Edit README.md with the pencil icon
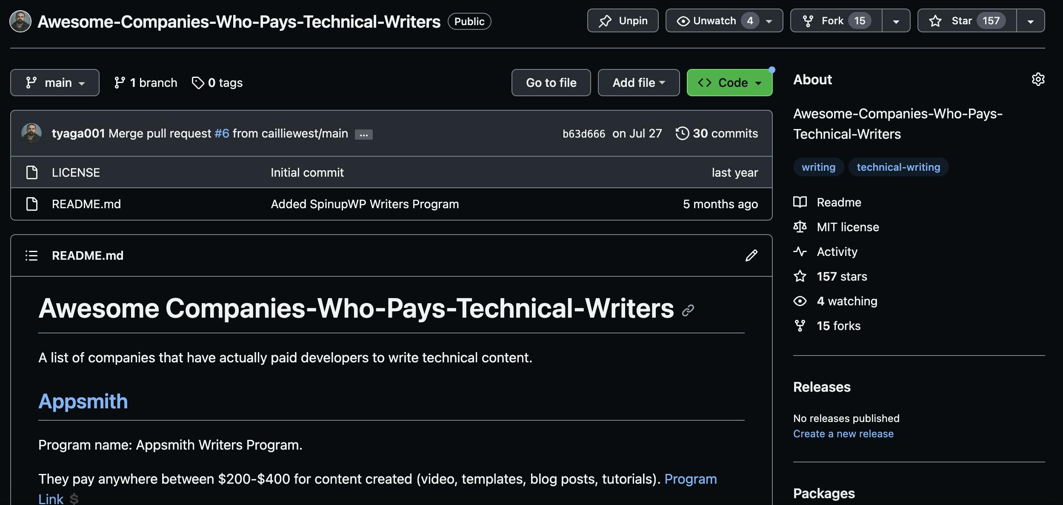 [751, 255]
